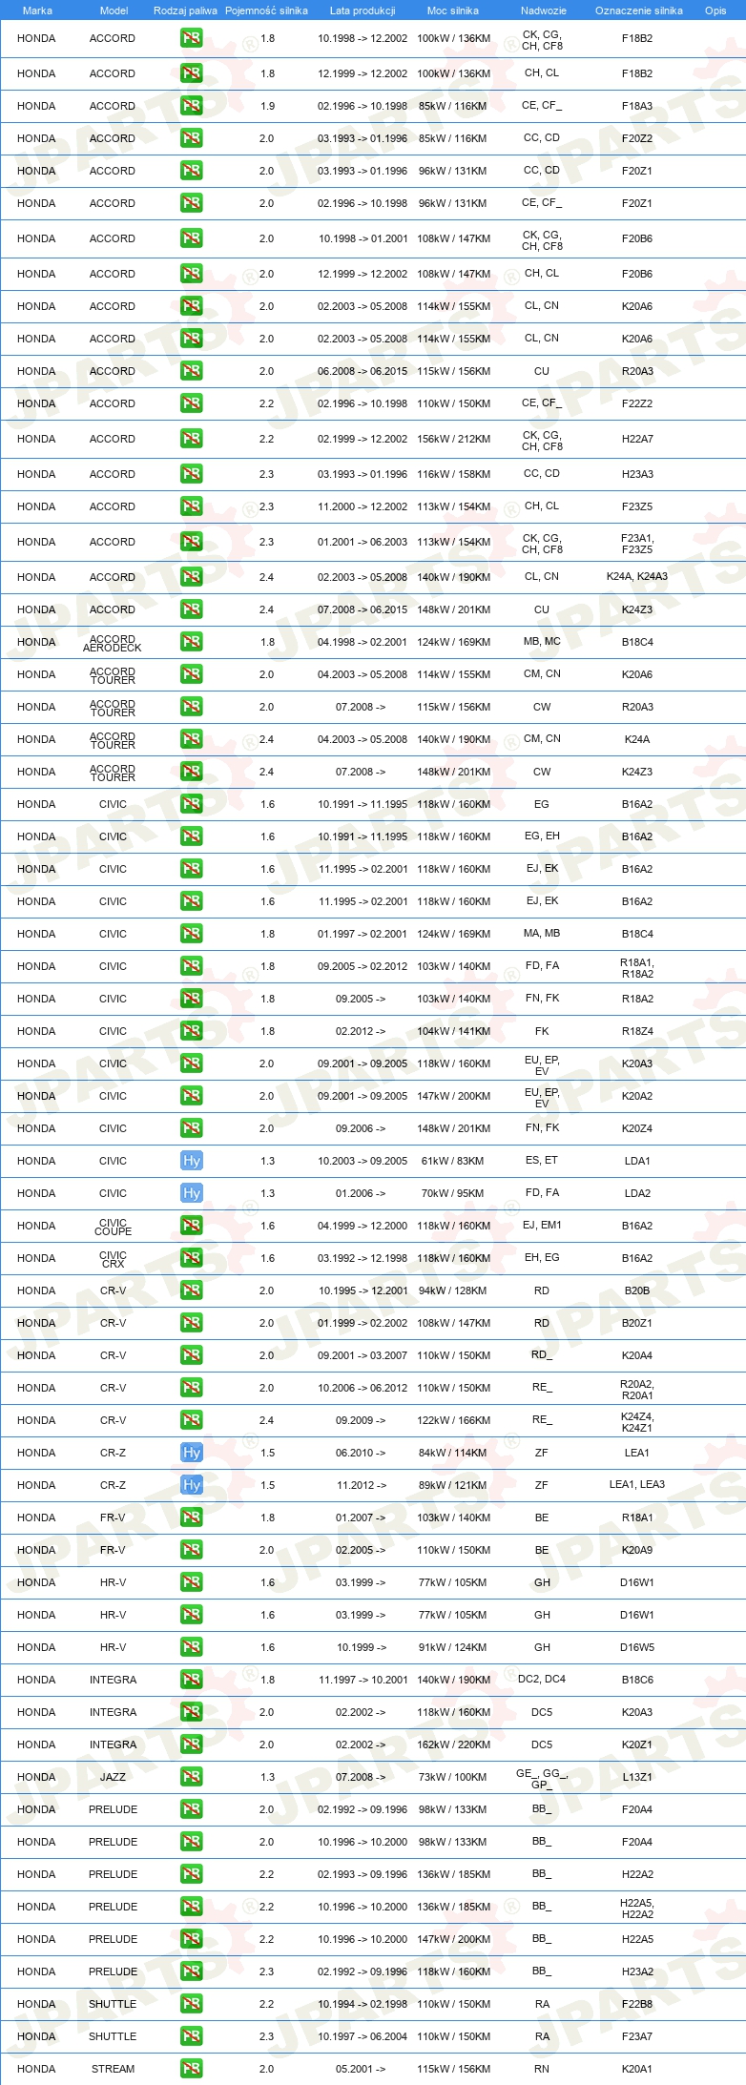Click the power value 162kW / 220KM
Viewport: 746px width, 2085px height.
tap(453, 1744)
